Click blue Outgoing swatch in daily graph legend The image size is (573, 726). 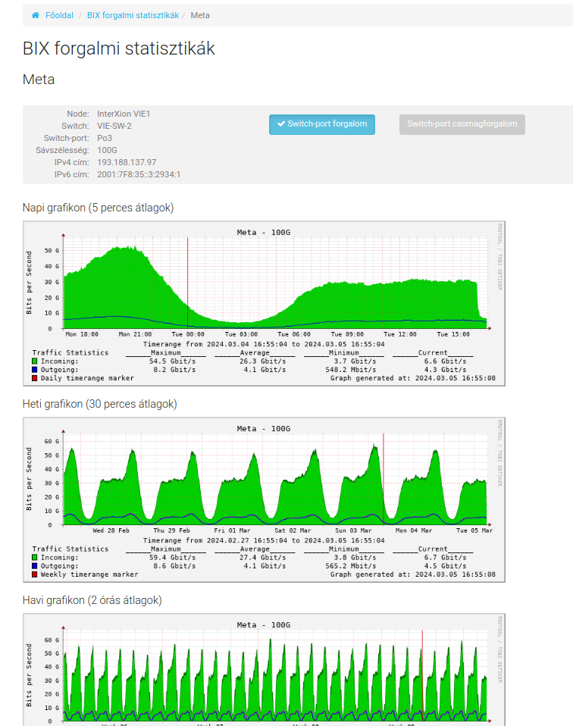(35, 370)
